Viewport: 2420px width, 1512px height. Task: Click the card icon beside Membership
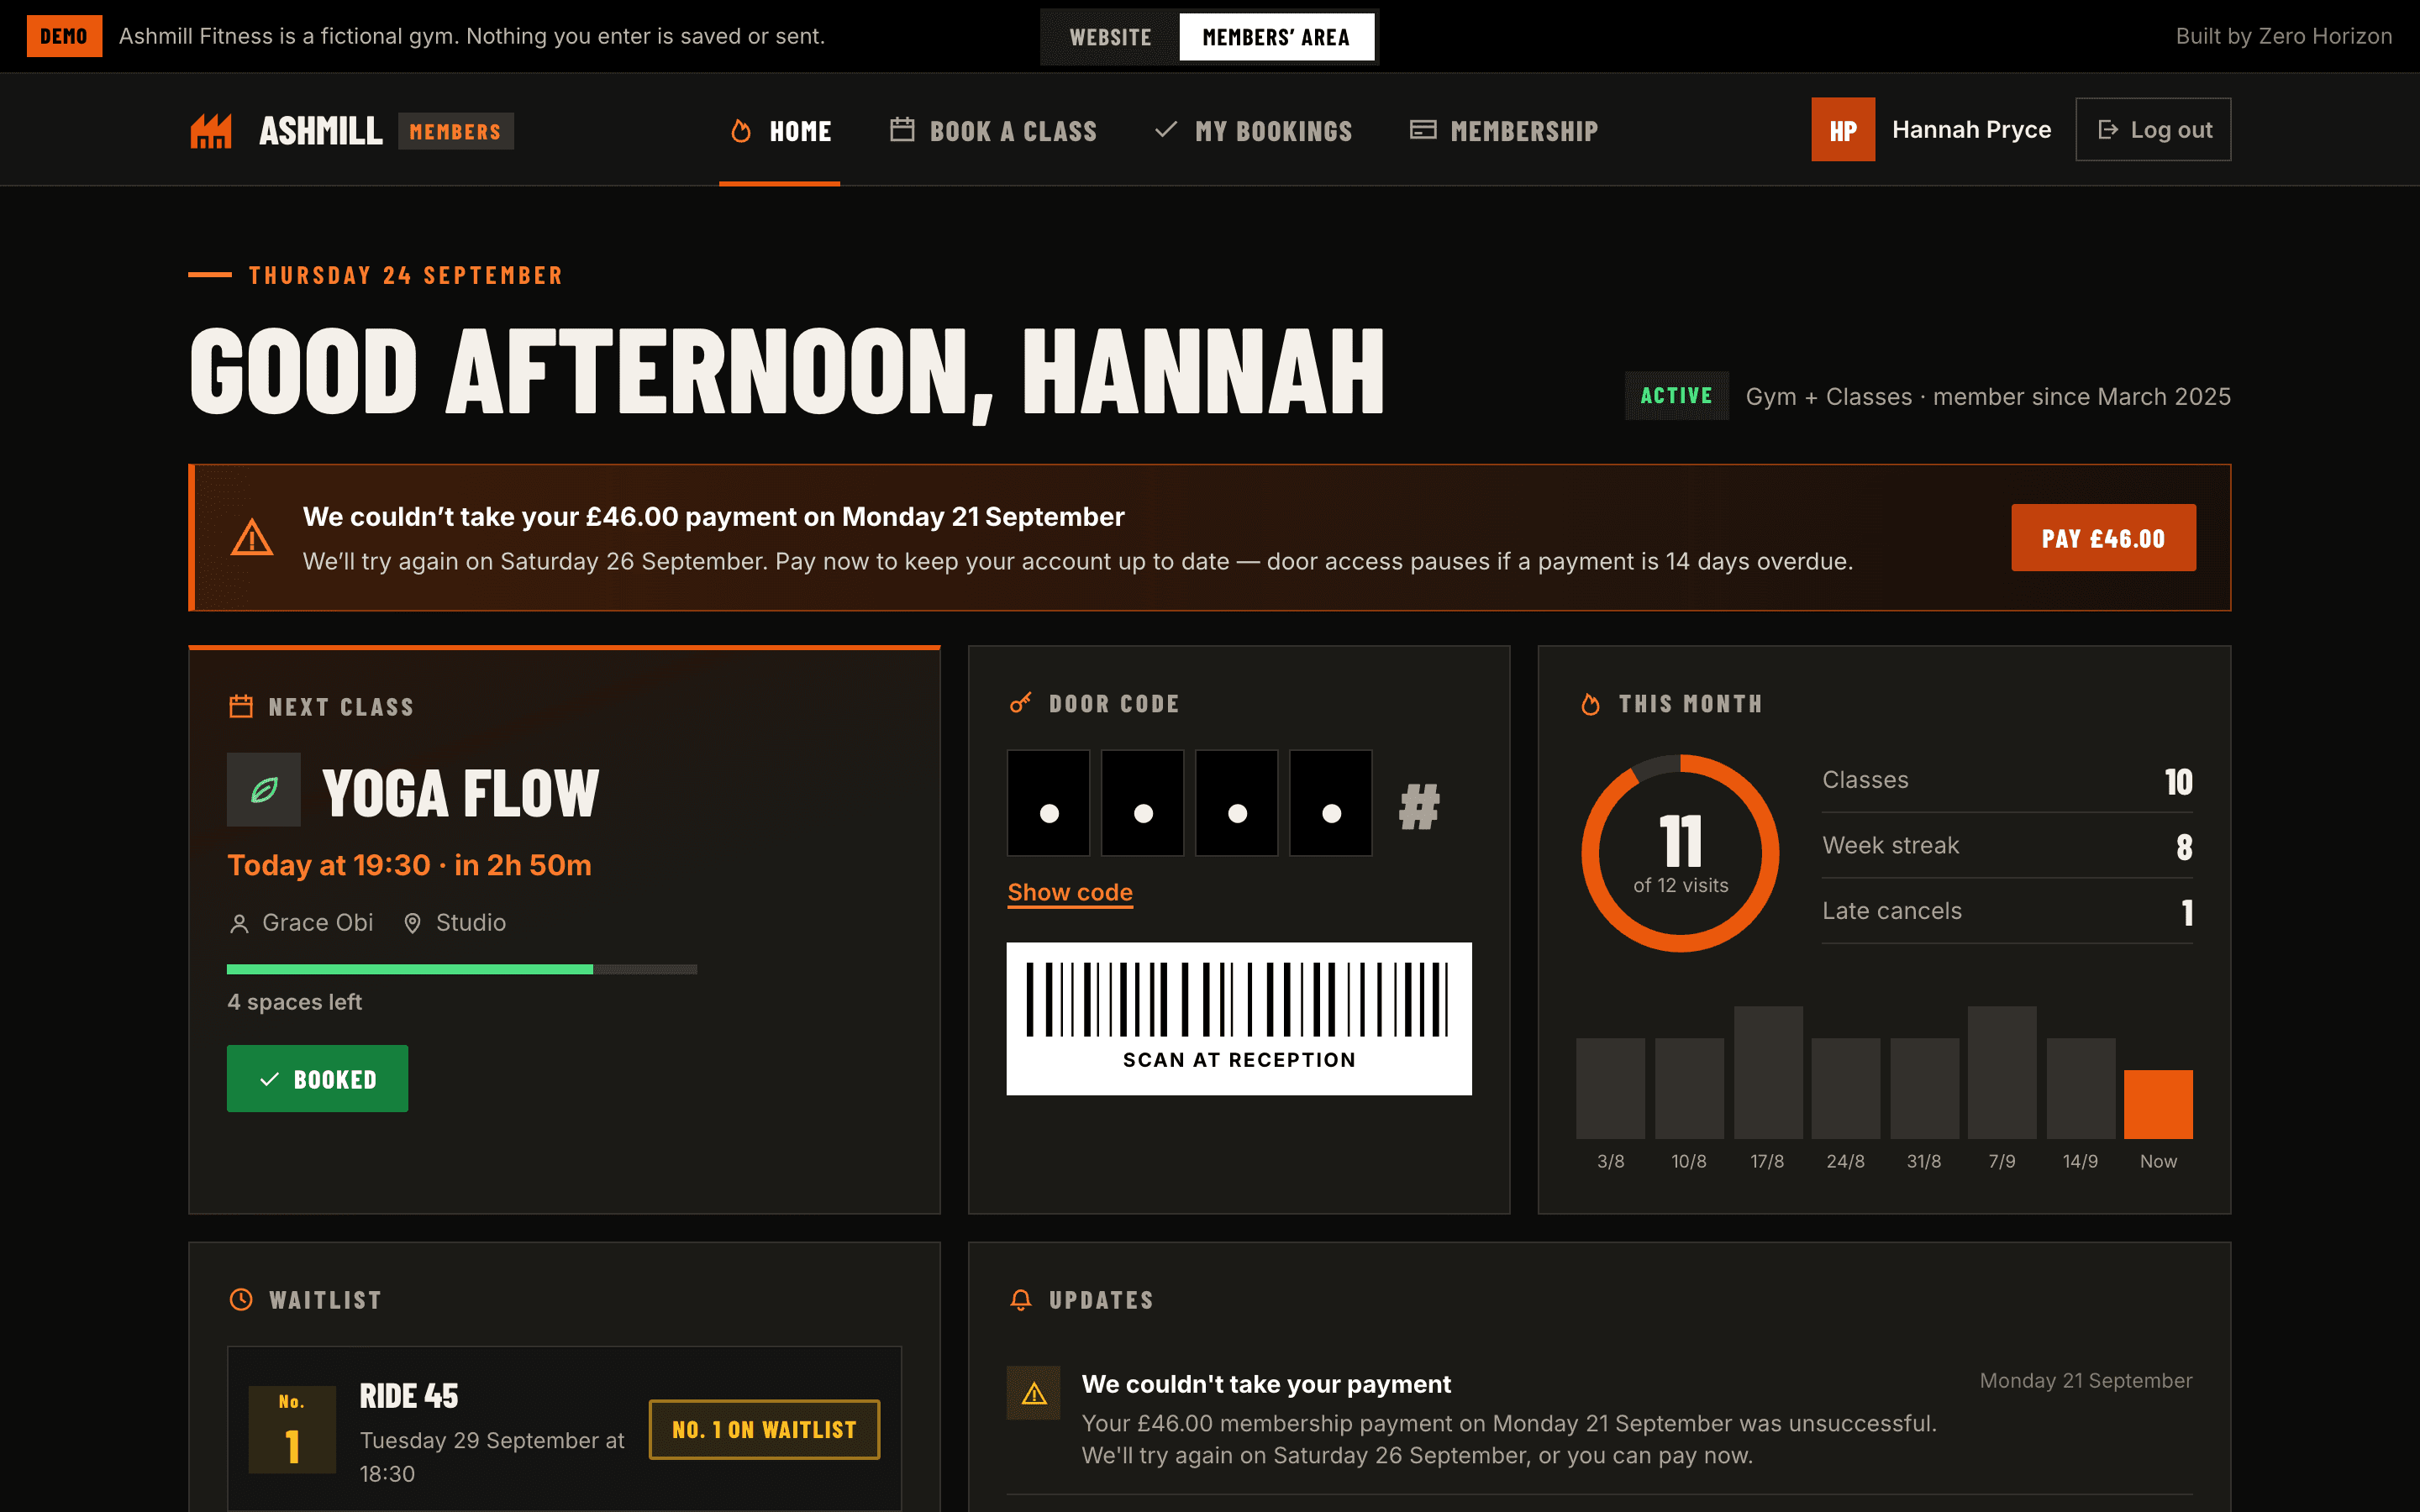point(1423,130)
